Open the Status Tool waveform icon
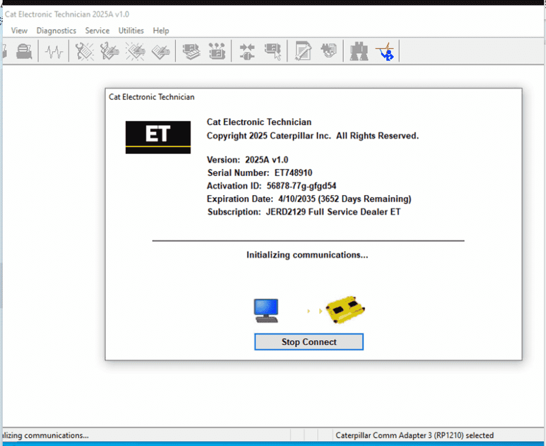Image resolution: width=546 pixels, height=446 pixels. 54,52
